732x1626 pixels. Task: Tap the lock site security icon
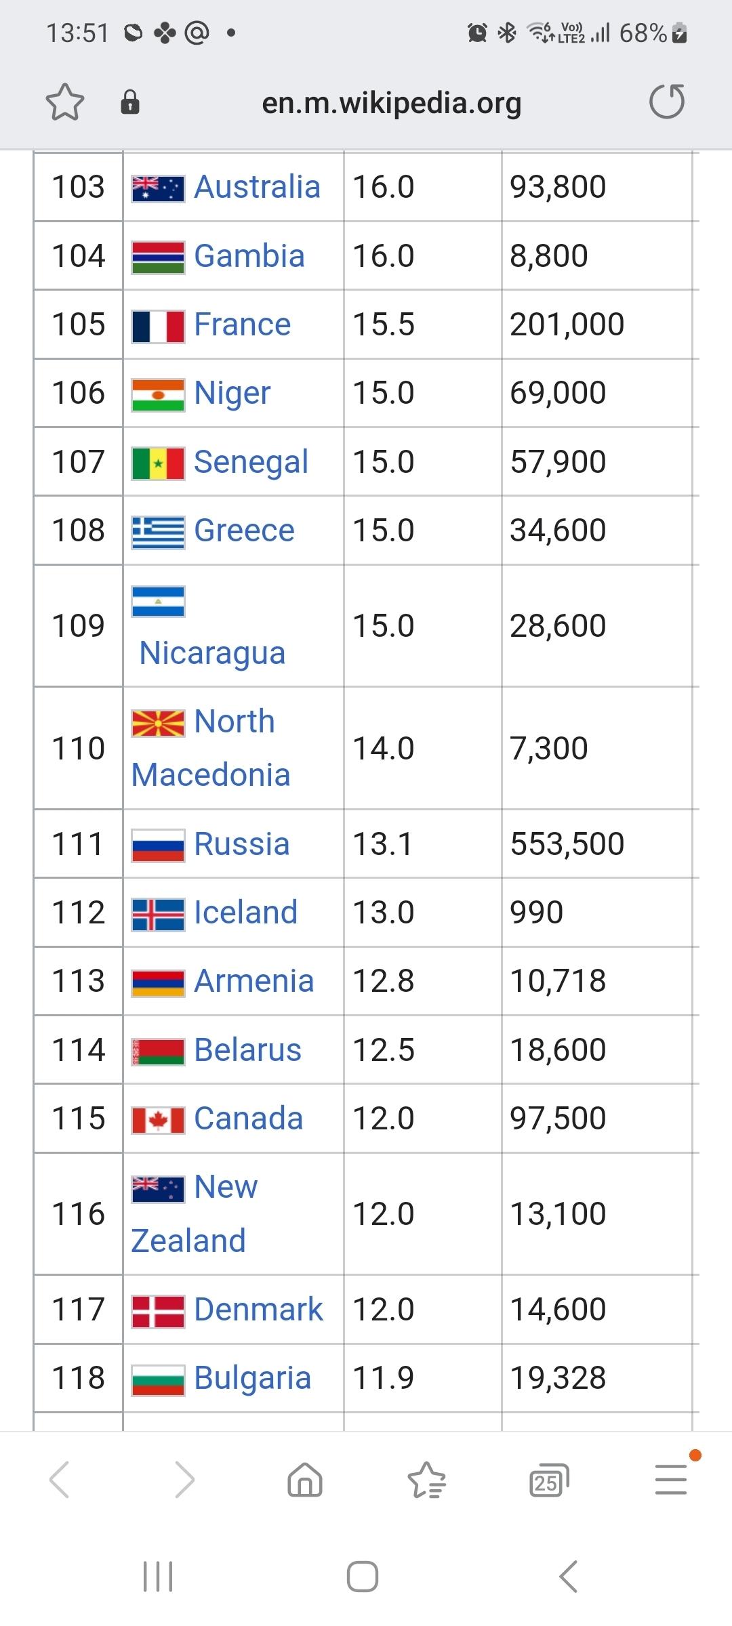tap(129, 102)
